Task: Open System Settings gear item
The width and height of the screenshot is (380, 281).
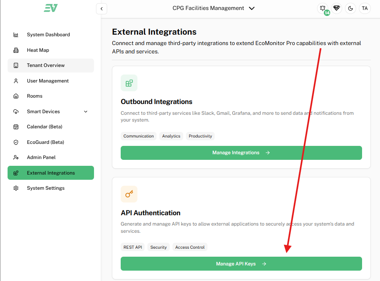Action: (x=45, y=188)
